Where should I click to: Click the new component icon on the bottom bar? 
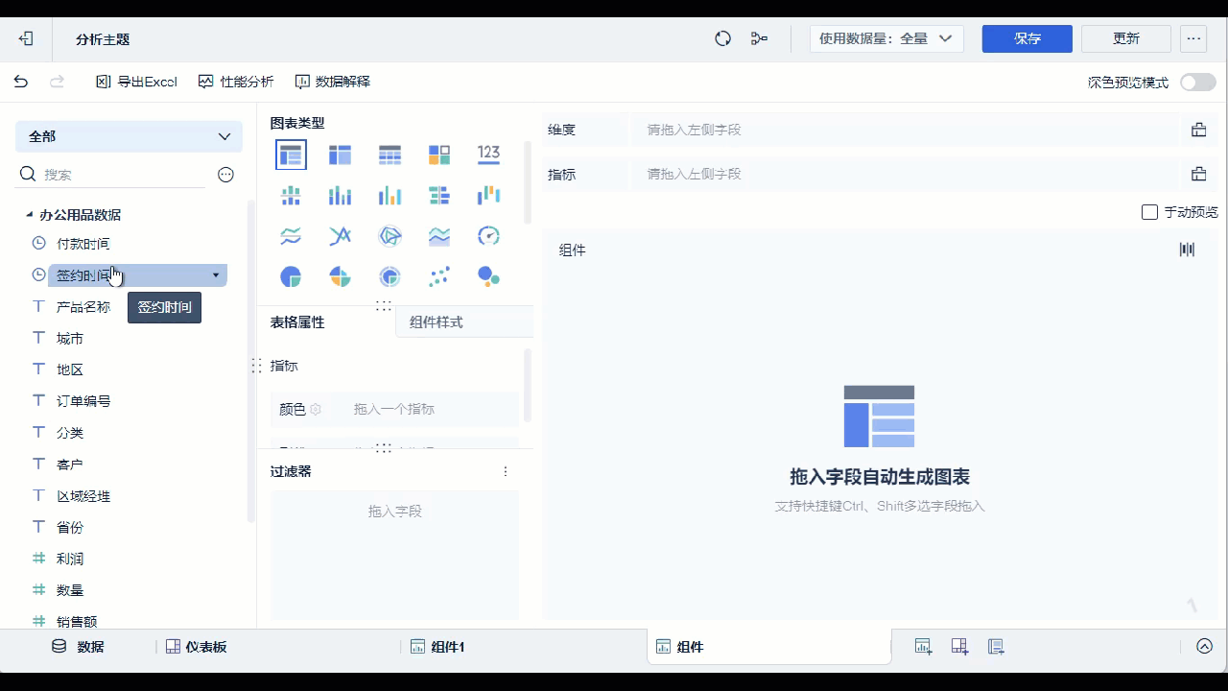click(922, 646)
